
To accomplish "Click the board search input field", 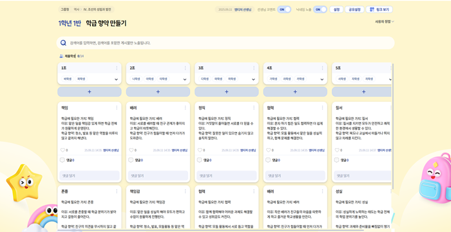I will tap(225, 43).
